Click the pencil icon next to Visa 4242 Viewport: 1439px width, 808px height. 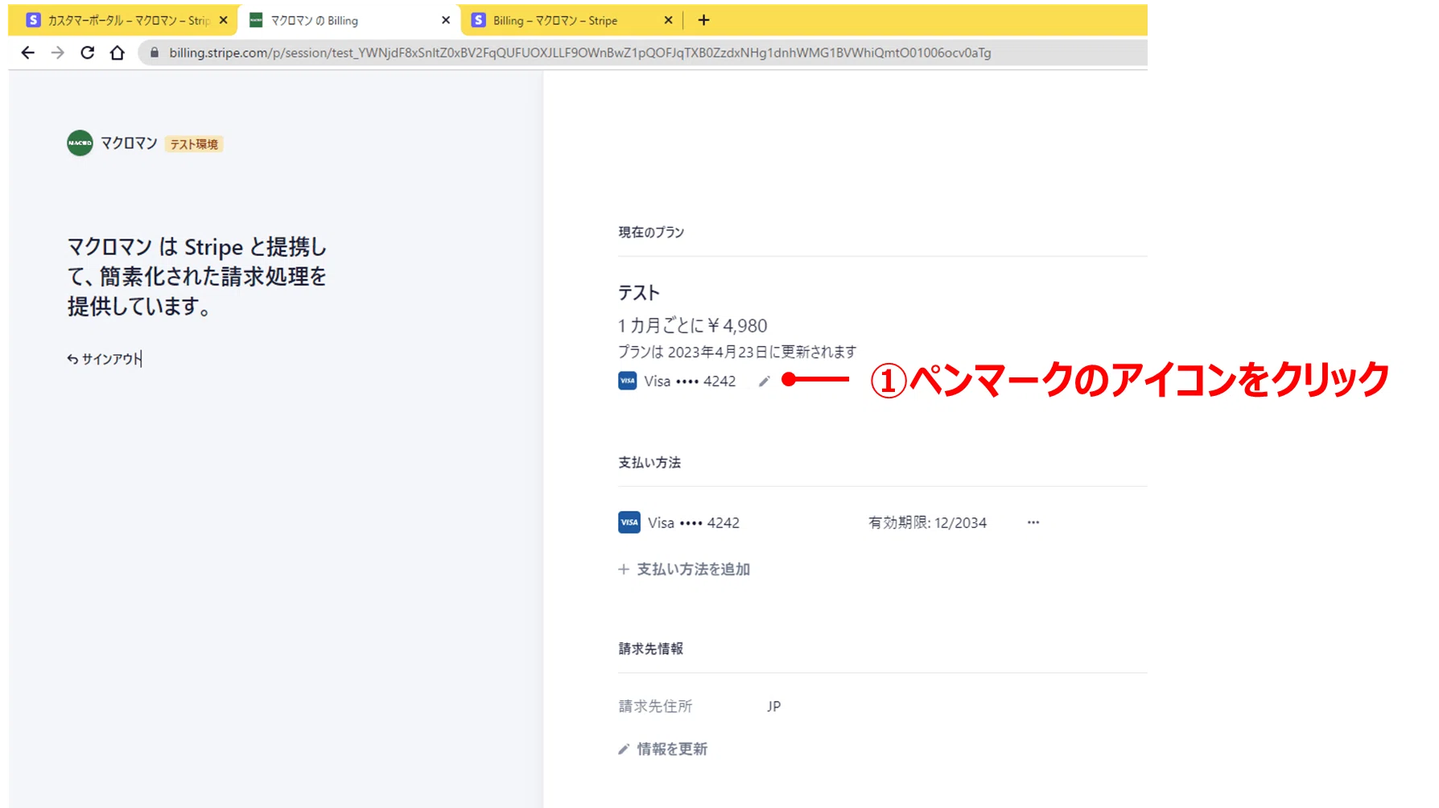764,381
